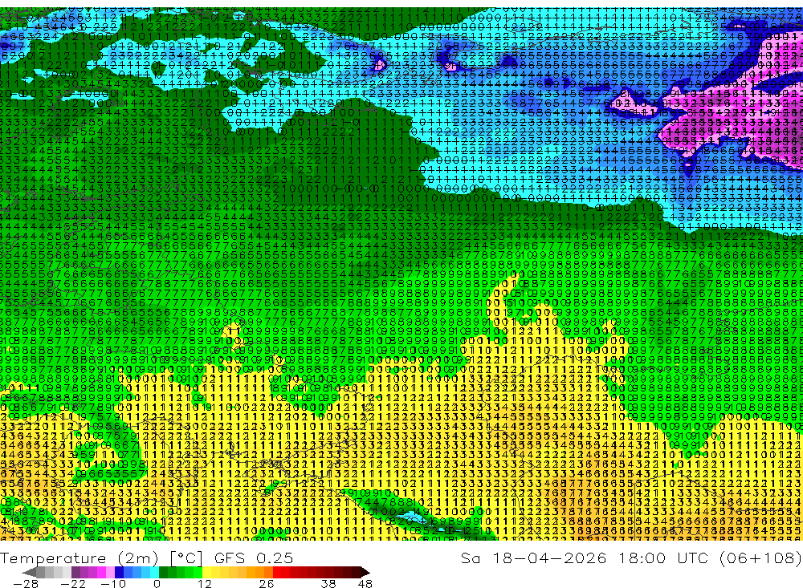Click the '26' legend value
Image resolution: width=803 pixels, height=588 pixels.
coord(266,583)
